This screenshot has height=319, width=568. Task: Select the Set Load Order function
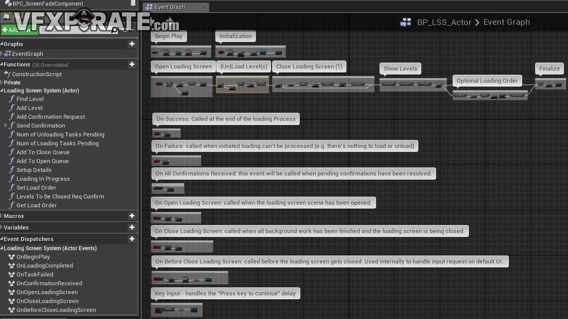36,188
